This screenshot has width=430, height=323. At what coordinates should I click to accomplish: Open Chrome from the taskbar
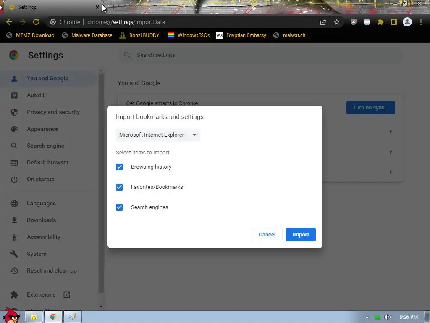tap(53, 317)
